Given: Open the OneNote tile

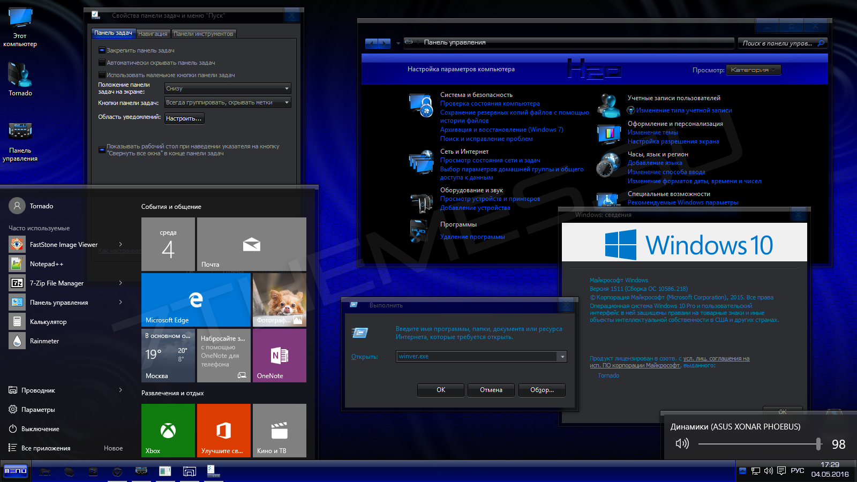Looking at the screenshot, I should (280, 356).
